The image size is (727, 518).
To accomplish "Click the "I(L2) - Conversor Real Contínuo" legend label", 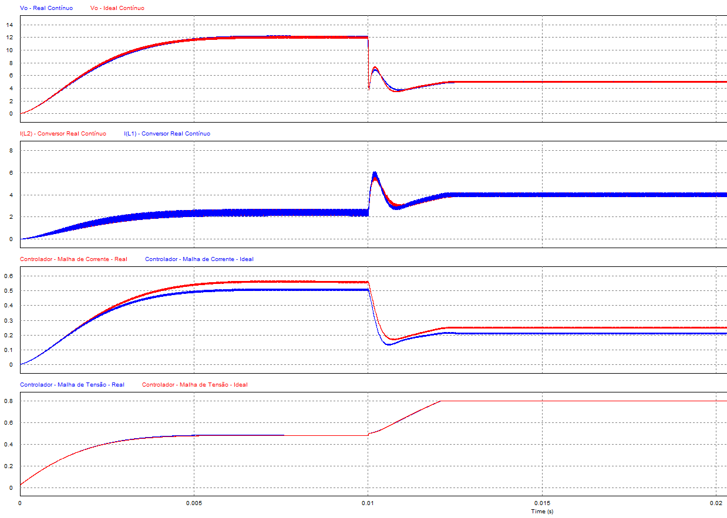I will tap(63, 134).
